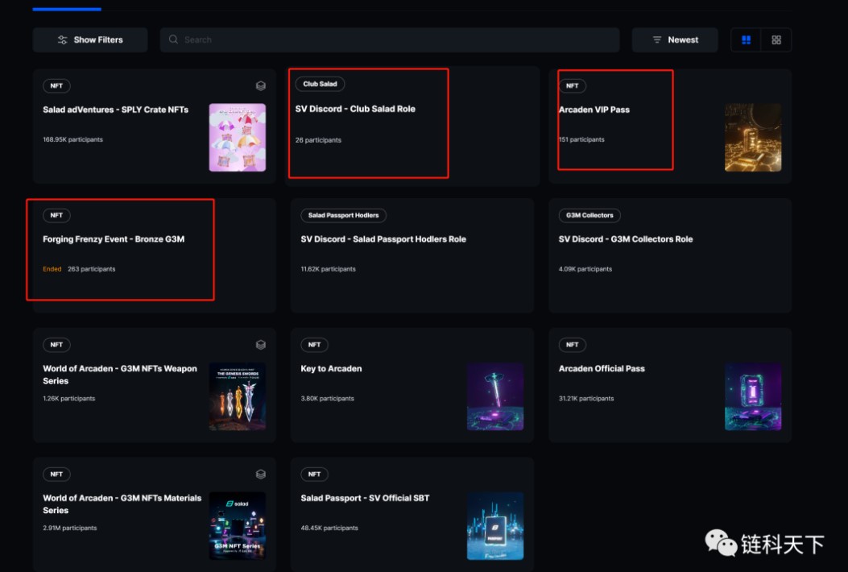Open Key to Arcaden sword thumbnail
The width and height of the screenshot is (848, 572).
tap(495, 396)
